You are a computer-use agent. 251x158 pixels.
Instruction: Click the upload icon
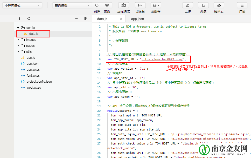click(x=188, y=5)
